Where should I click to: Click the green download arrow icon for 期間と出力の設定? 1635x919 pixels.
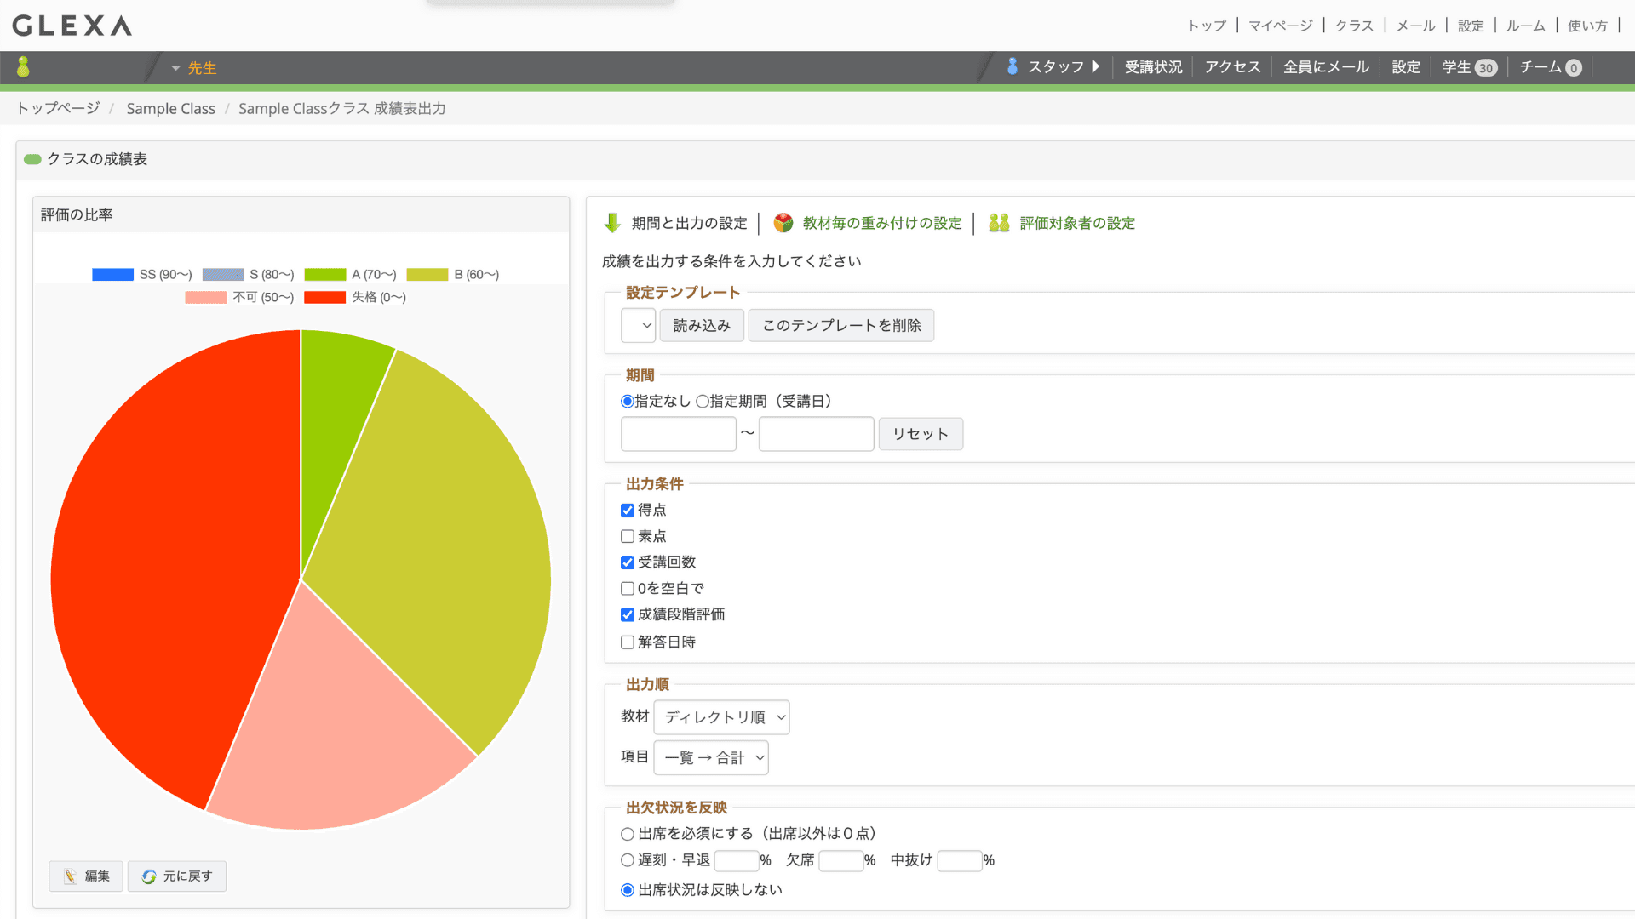[612, 222]
